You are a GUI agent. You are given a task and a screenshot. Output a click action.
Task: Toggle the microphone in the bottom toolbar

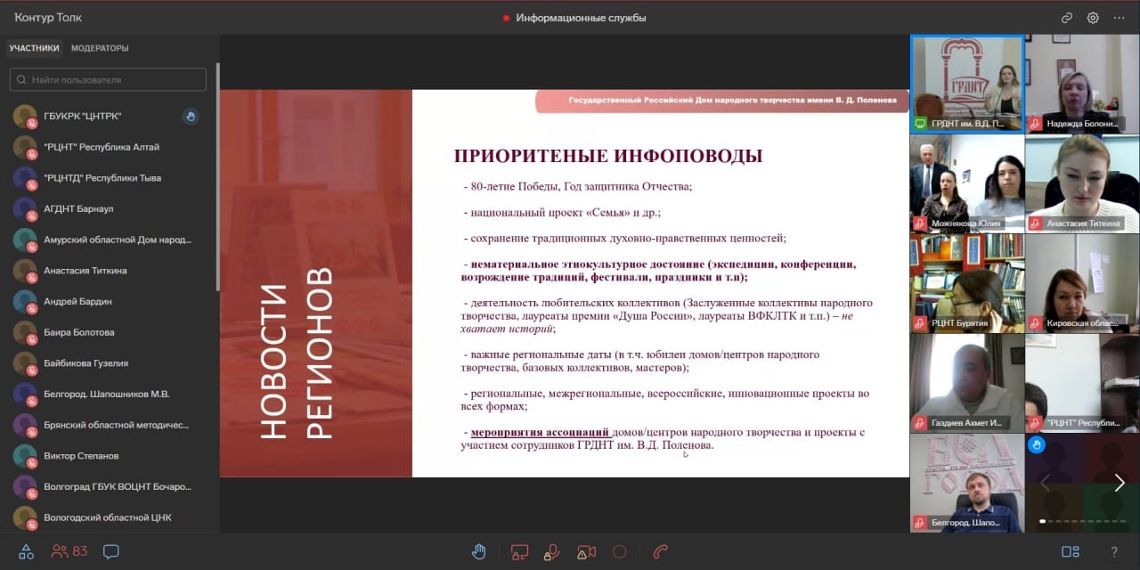coord(551,551)
